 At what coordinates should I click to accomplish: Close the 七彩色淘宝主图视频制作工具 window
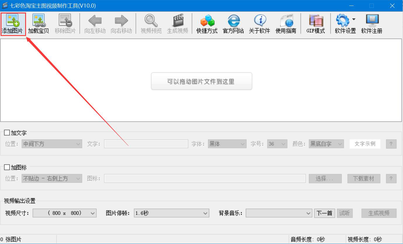click(392, 6)
